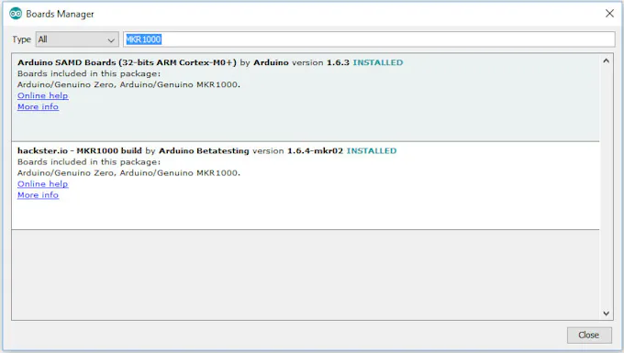
Task: Click INSTALLED label of version 1.6.4-mkr02
Action: pyautogui.click(x=372, y=150)
